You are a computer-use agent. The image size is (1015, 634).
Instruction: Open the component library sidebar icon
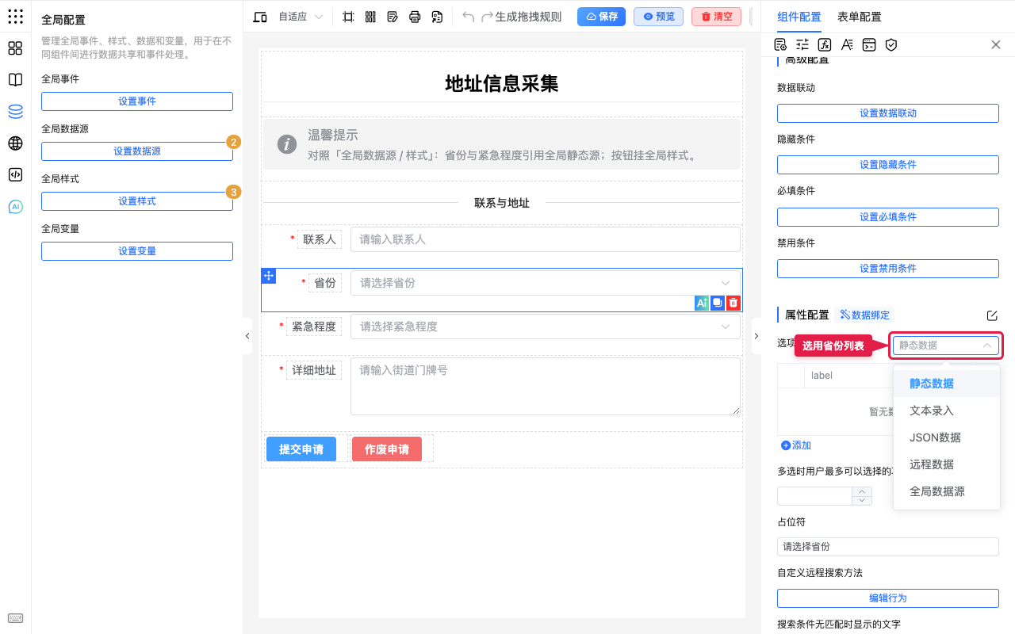click(x=15, y=48)
